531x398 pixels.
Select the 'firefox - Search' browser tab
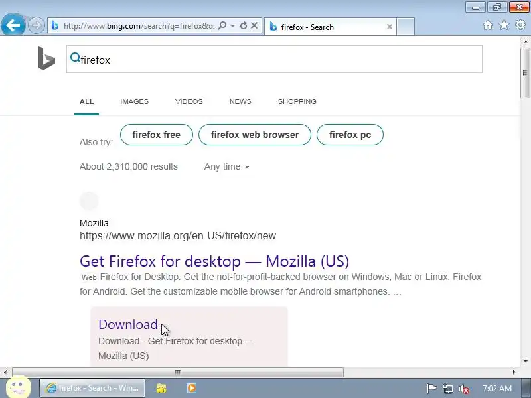[x=330, y=27]
